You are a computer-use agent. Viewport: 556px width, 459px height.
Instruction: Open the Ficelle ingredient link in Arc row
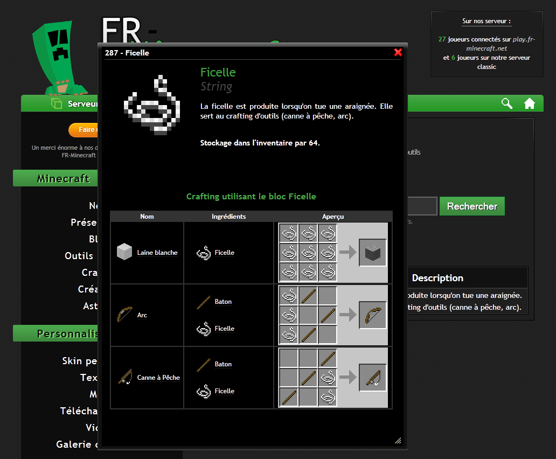tap(225, 329)
